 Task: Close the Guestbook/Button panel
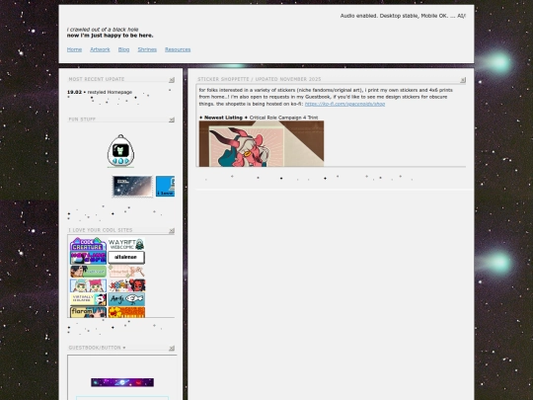(x=172, y=349)
